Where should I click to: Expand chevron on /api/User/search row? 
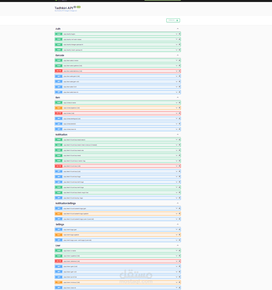pos(177,288)
